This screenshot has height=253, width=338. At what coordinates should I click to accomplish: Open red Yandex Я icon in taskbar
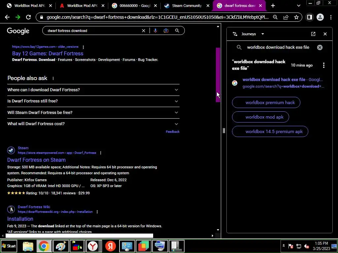coord(110,246)
